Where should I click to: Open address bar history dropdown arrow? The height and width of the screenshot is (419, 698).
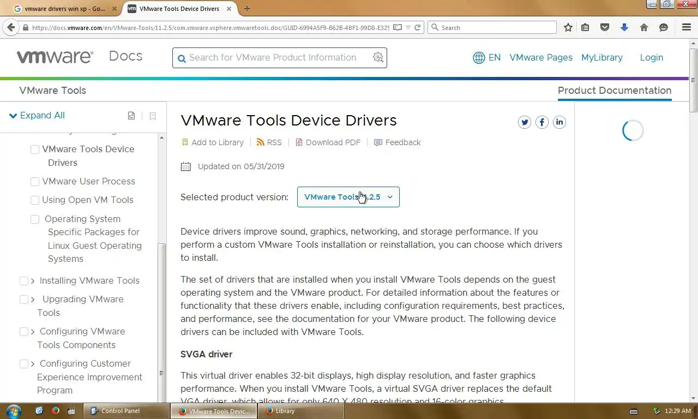[x=408, y=27]
